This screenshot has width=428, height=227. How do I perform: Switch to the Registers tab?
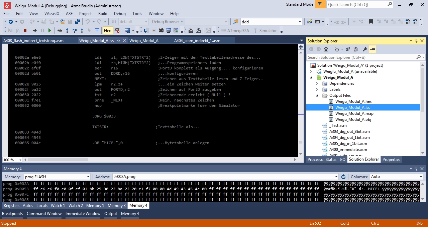tap(11, 206)
